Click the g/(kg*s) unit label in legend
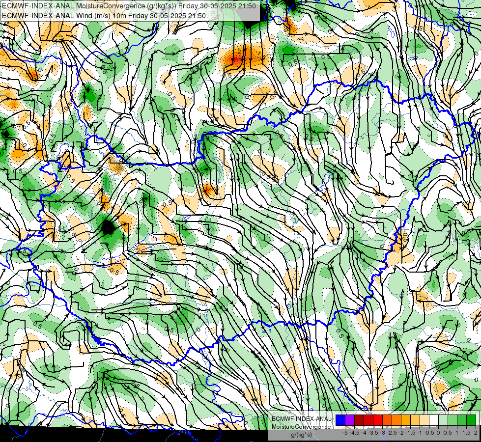Screen dimensions: 481x442 click(301, 435)
